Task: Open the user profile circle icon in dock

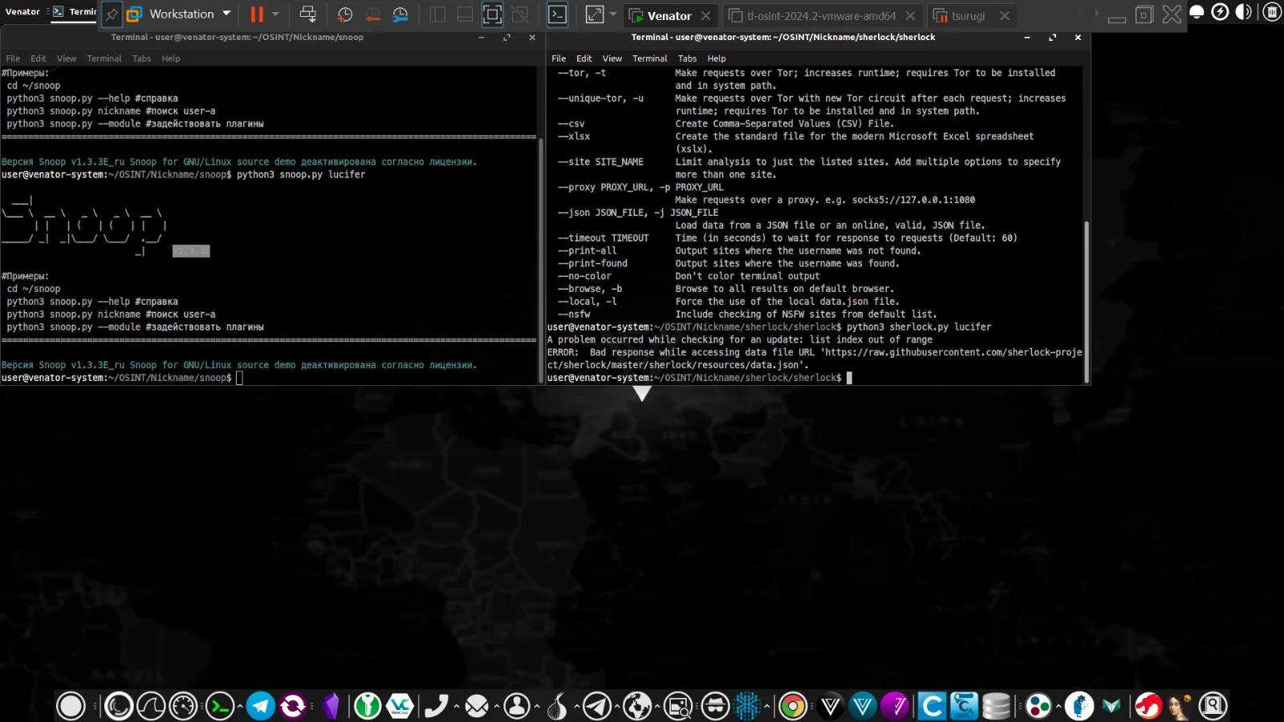Action: pyautogui.click(x=517, y=706)
